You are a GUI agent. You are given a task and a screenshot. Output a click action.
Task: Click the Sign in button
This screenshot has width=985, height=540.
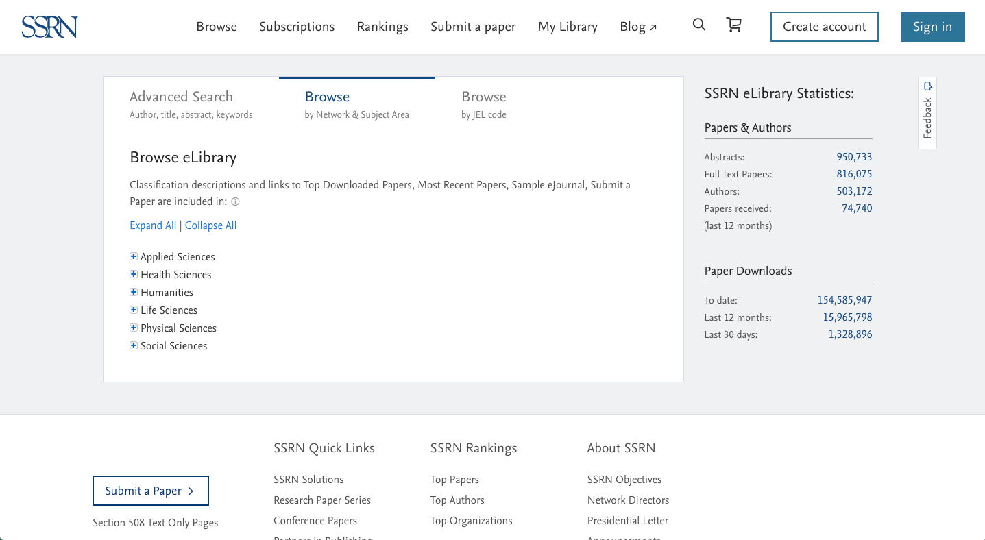(x=932, y=27)
